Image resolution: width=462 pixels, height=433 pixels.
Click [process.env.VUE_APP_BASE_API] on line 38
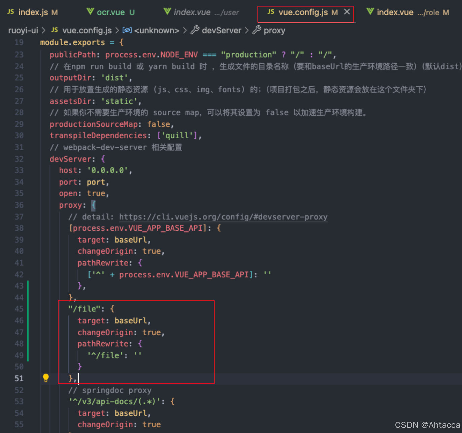click(x=137, y=228)
